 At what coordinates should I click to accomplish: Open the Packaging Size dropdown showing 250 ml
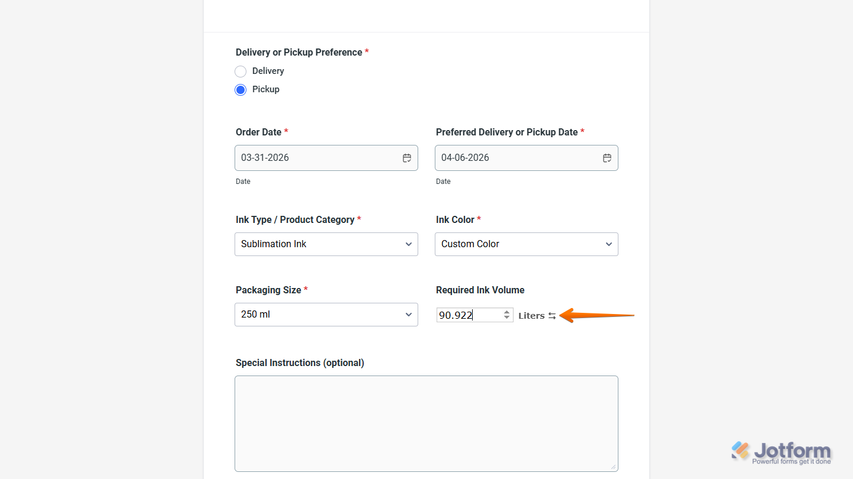(326, 314)
